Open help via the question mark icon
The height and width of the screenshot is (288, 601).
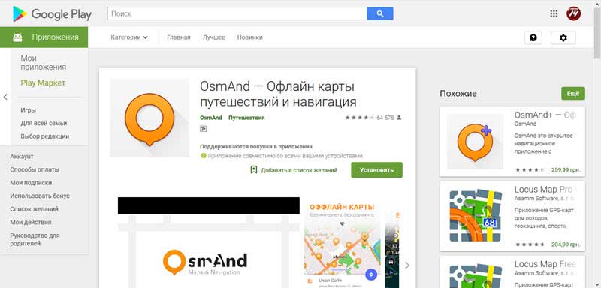tap(533, 37)
